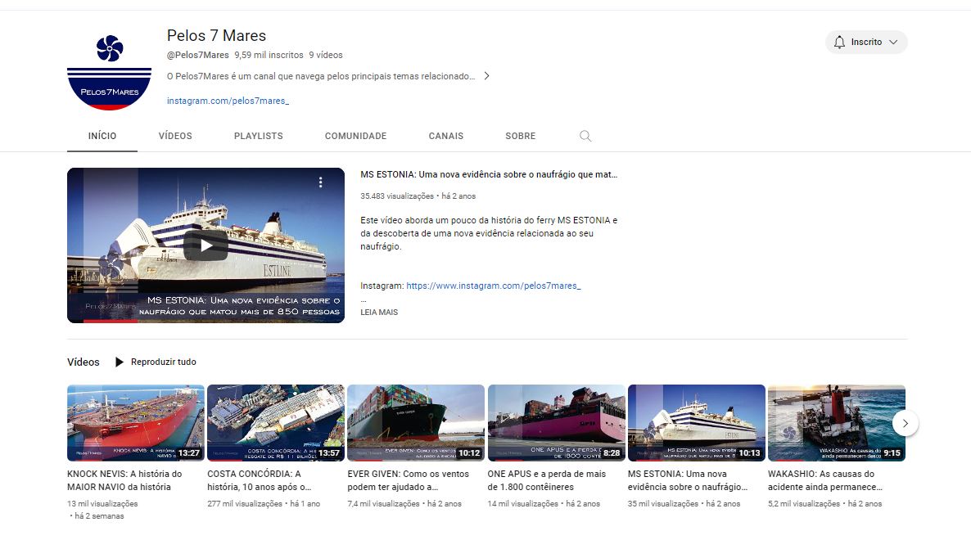The width and height of the screenshot is (971, 540).
Task: Open the COSTA CONCÓRDIA video thumbnail
Action: point(276,423)
